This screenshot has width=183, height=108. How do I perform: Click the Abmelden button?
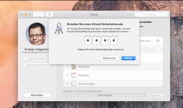(x=37, y=95)
